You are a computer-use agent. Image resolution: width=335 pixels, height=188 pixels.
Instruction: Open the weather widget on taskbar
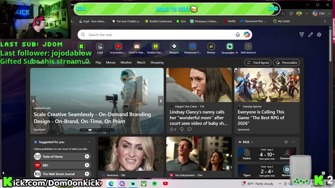257,184
